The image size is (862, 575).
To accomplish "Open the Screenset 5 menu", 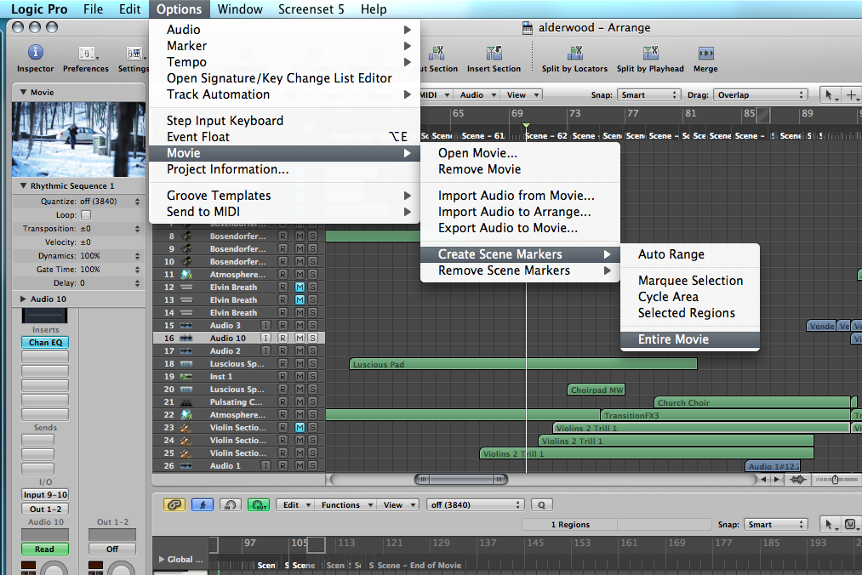I will [311, 9].
